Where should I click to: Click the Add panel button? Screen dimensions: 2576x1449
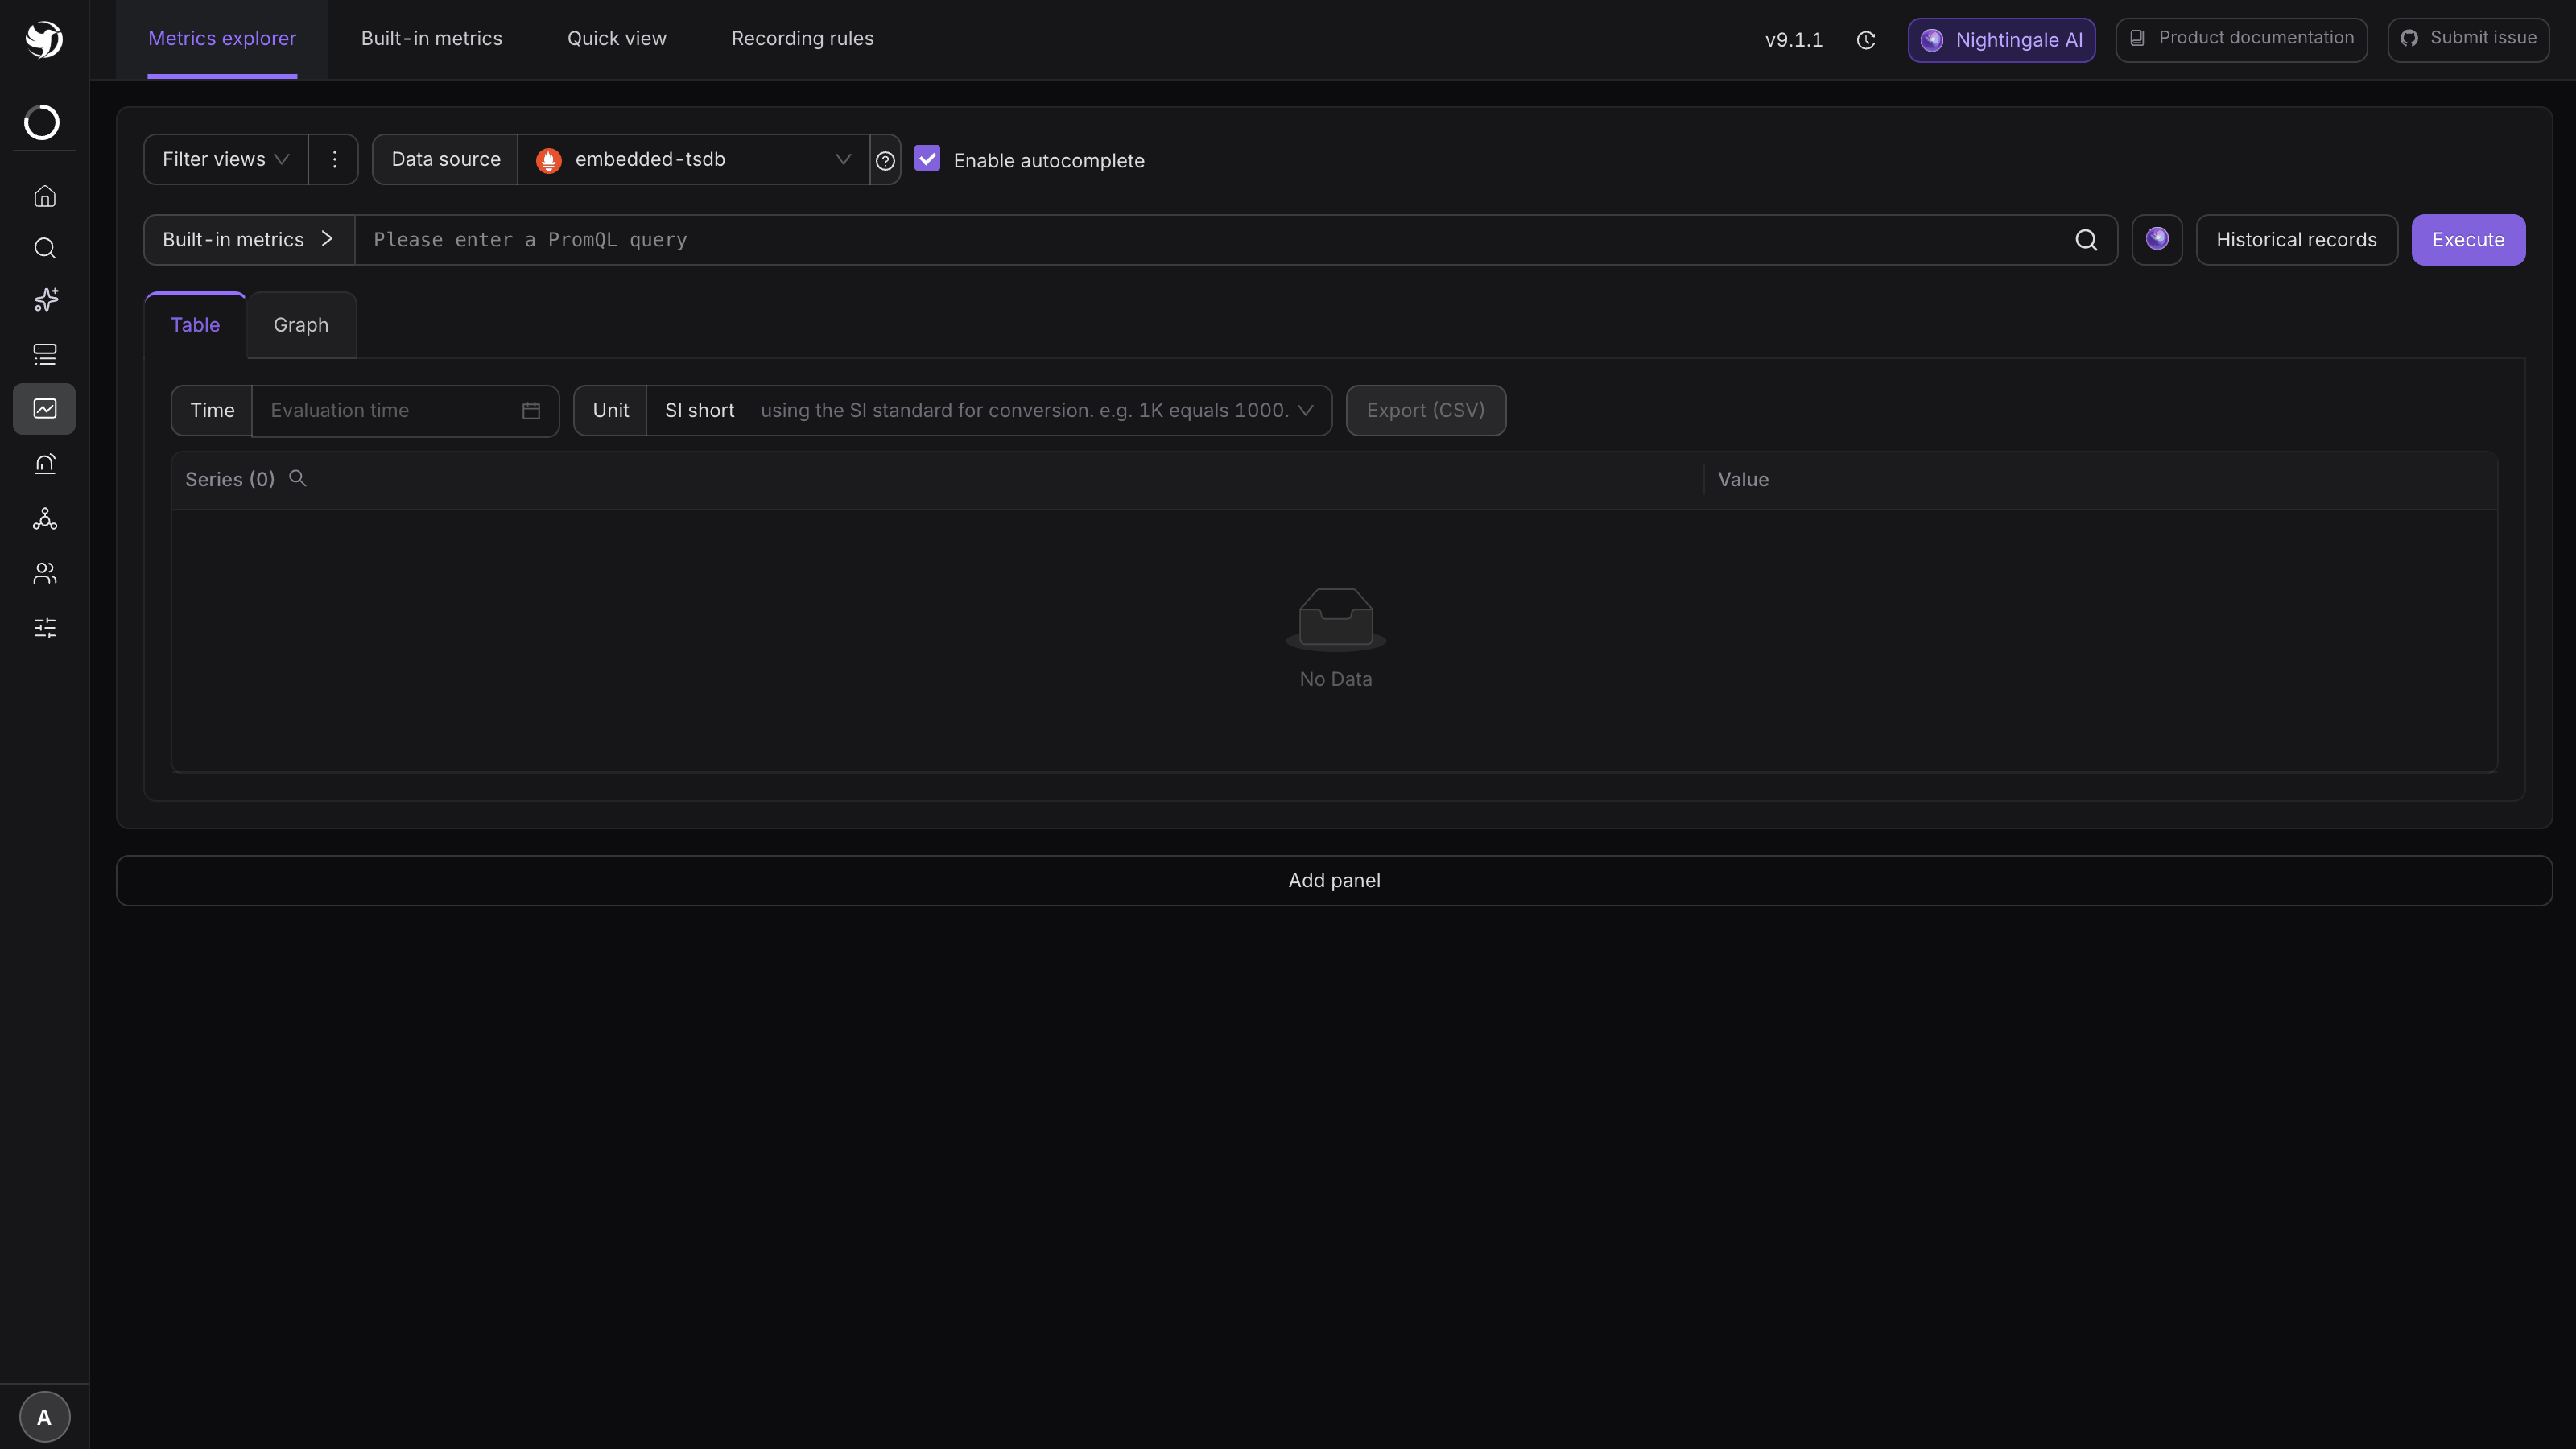1334,881
